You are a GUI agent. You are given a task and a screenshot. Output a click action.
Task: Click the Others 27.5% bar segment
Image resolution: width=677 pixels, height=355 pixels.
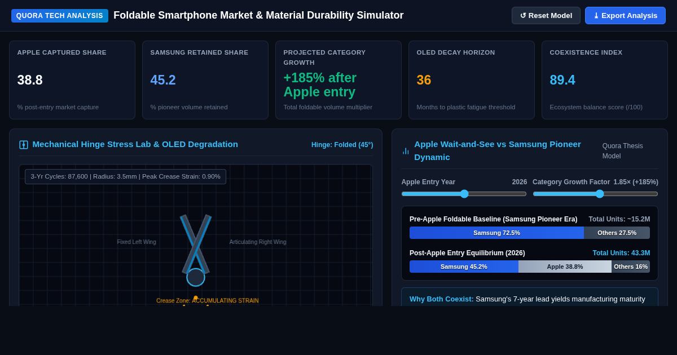(x=617, y=233)
